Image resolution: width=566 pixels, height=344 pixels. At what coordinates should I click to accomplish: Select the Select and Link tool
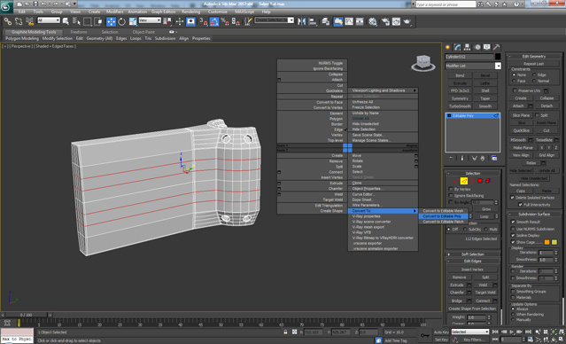pyautogui.click(x=8, y=21)
